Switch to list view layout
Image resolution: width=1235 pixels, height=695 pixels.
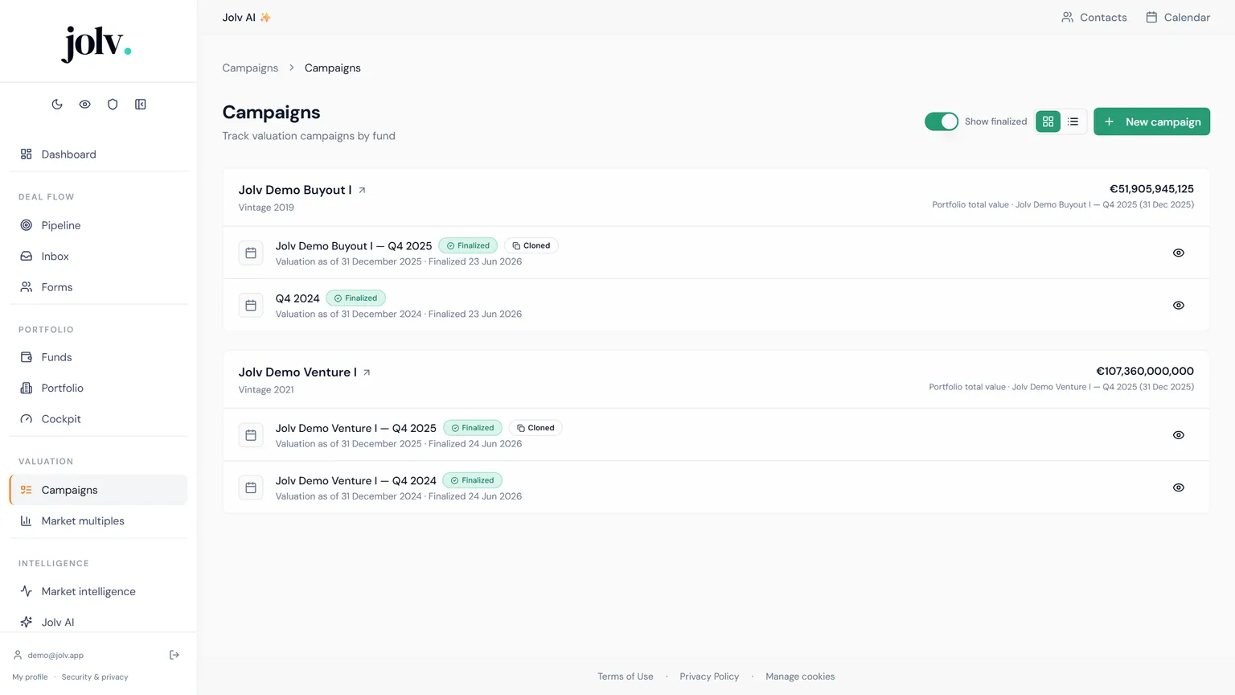pos(1073,121)
